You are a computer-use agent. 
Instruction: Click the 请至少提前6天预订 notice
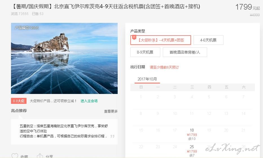click(x=164, y=67)
